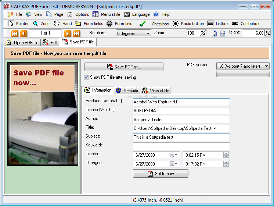Select the Radio button tool
This screenshot has height=206, width=274.
pyautogui.click(x=188, y=24)
